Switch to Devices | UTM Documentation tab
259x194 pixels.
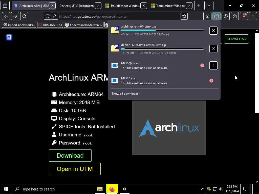click(x=76, y=6)
